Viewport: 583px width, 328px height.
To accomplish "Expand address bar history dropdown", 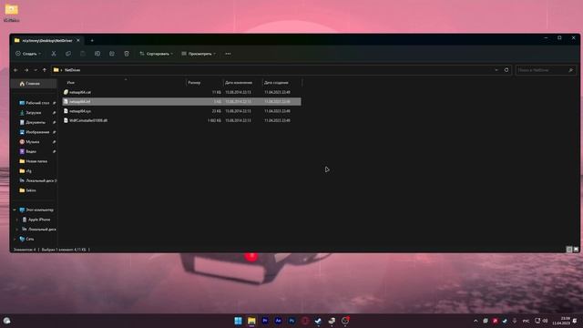I will tap(496, 70).
